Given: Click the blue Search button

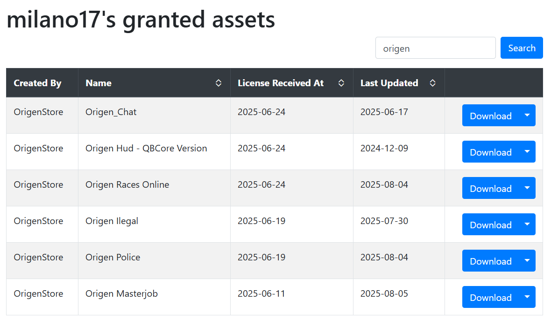Looking at the screenshot, I should pos(522,48).
